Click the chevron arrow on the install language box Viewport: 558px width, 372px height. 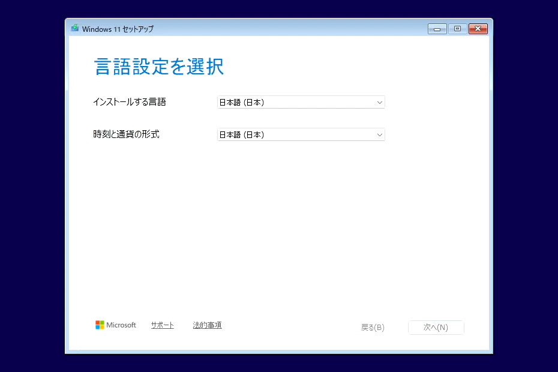pos(379,102)
